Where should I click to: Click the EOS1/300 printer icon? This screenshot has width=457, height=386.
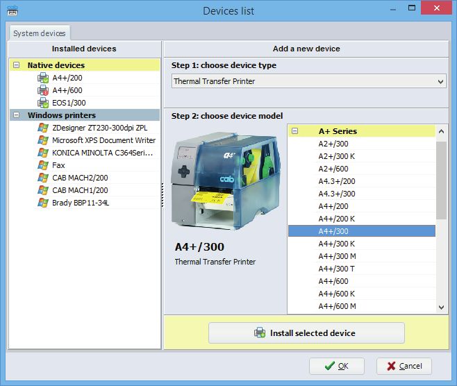[x=43, y=103]
